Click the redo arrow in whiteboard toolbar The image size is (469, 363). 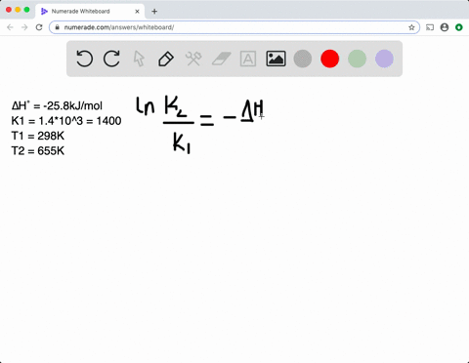pos(111,59)
